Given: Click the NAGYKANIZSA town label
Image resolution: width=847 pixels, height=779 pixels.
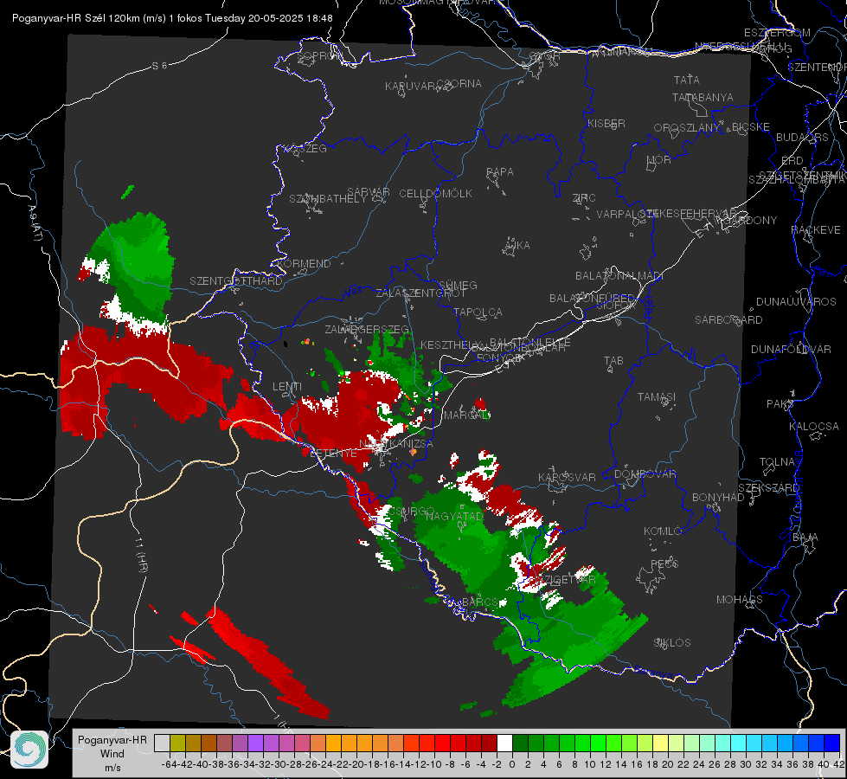Looking at the screenshot, I should (396, 444).
